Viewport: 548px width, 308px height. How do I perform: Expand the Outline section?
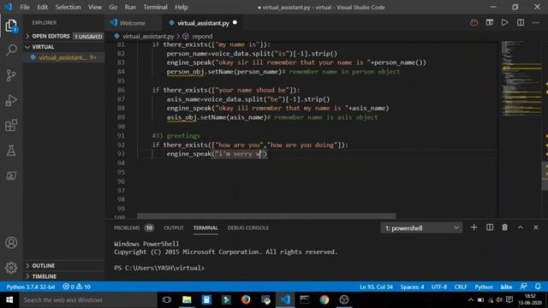pos(64,266)
